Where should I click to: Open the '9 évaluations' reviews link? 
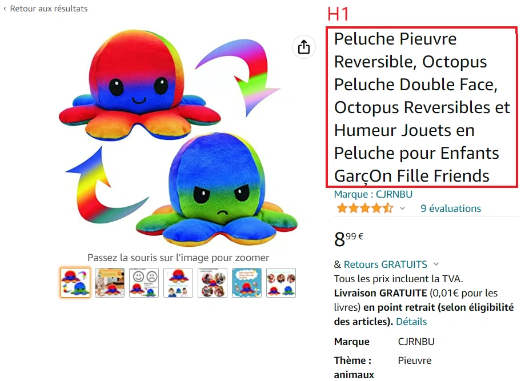coord(451,208)
